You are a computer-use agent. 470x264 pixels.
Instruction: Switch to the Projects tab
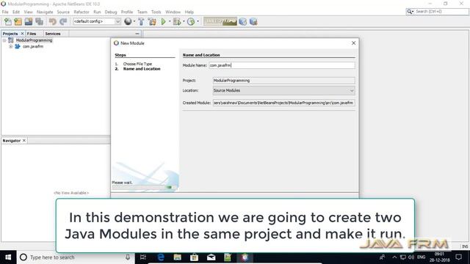[x=10, y=34]
